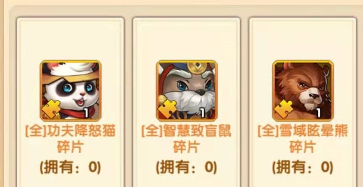
Task: Tap puzzle piece icon on bear portrait
Action: tap(284, 110)
